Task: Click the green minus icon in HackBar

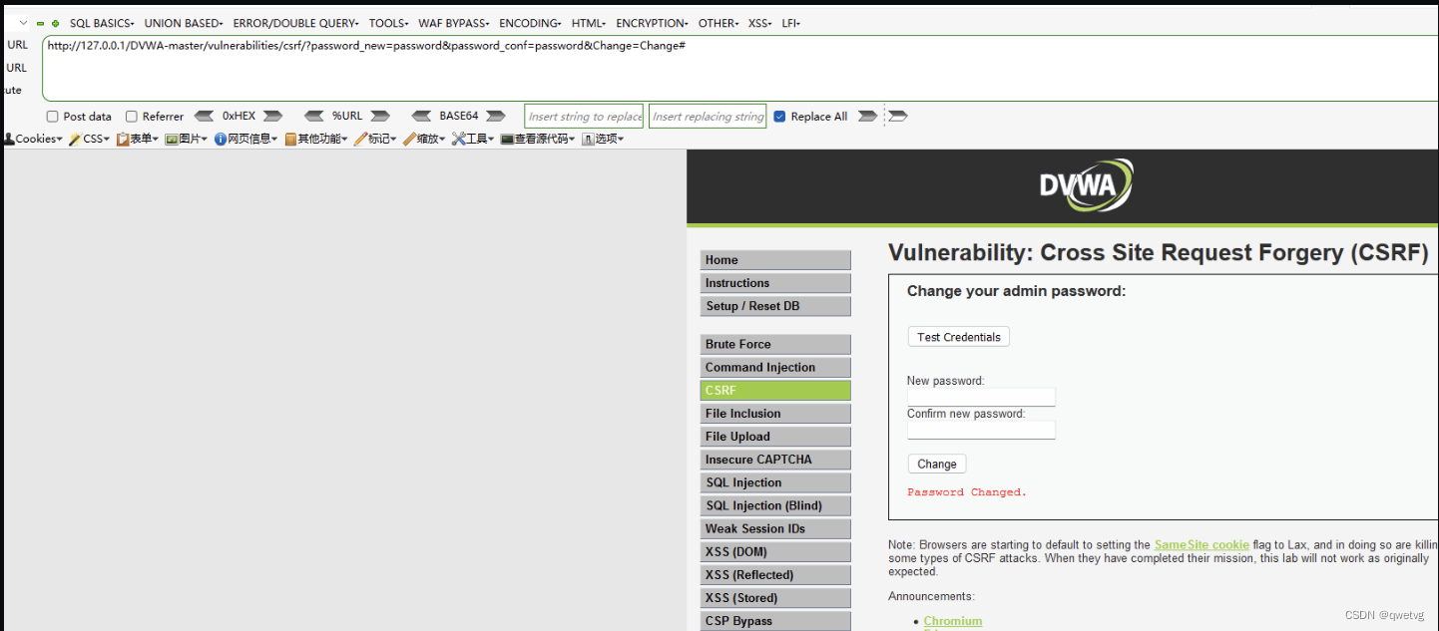Action: [40, 23]
